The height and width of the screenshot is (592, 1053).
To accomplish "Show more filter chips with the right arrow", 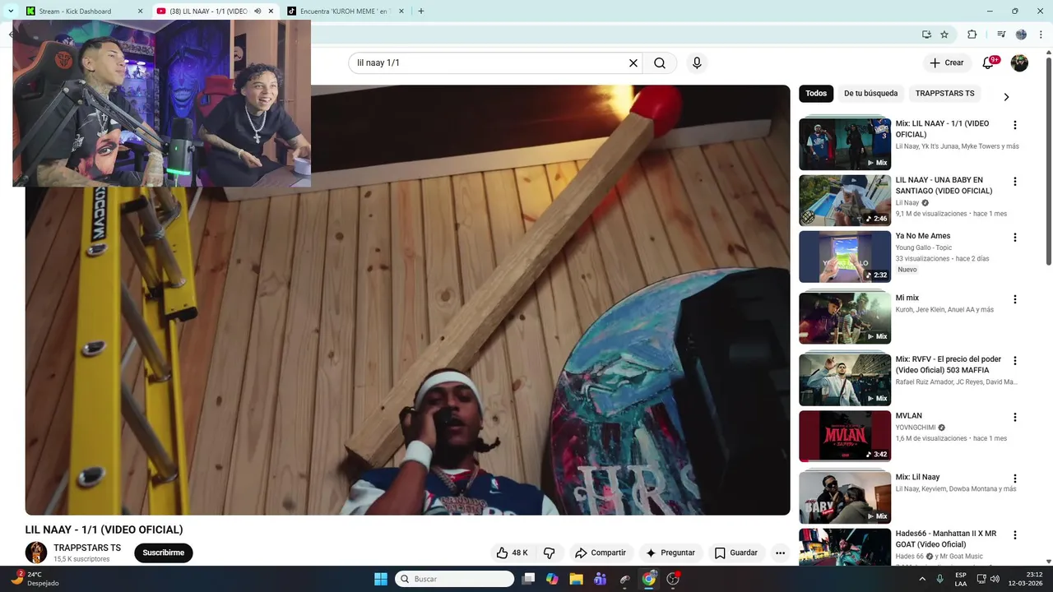I will pos(1006,97).
